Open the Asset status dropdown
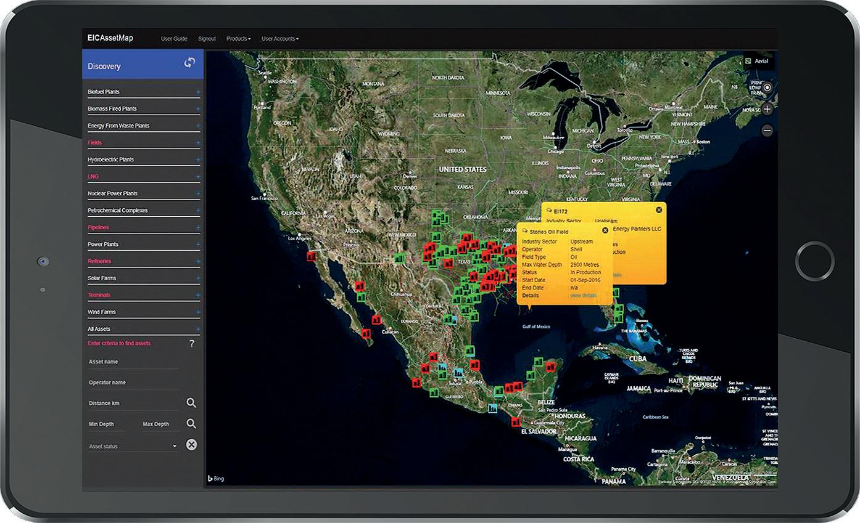Viewport: 860px width, 523px height. pos(133,446)
